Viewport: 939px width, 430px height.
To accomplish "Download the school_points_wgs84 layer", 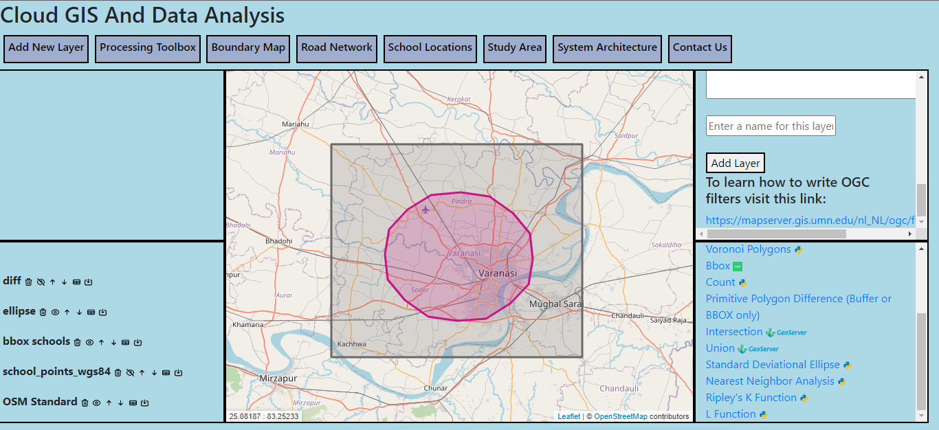I will [x=178, y=372].
